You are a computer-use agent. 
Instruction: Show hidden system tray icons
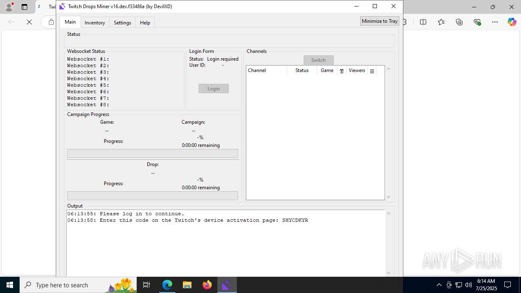pos(439,285)
